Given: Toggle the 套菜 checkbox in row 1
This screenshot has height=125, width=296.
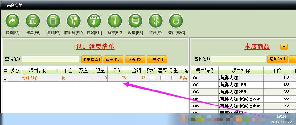Looking at the screenshot, I should [162, 78].
